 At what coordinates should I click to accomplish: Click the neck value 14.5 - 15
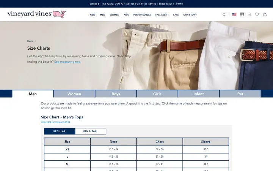coord(113,157)
